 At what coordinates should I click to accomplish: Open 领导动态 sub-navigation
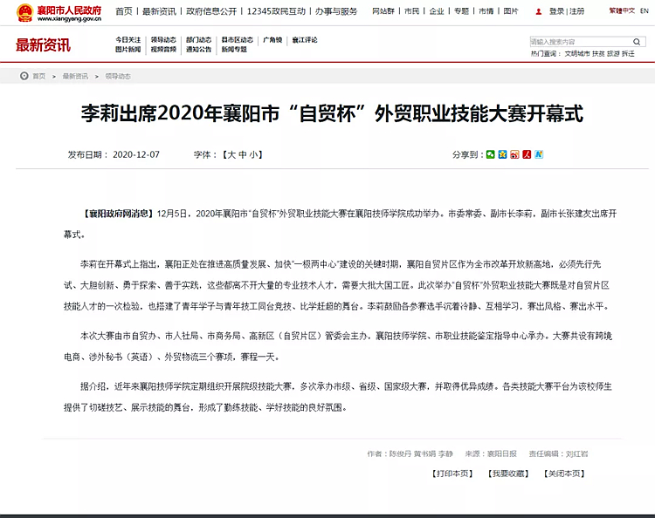(163, 40)
